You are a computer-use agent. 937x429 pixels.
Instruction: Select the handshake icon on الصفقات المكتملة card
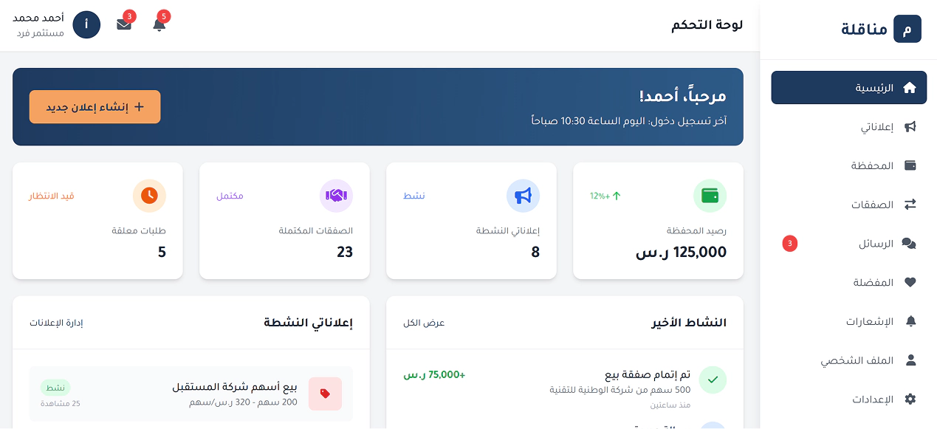click(x=336, y=196)
